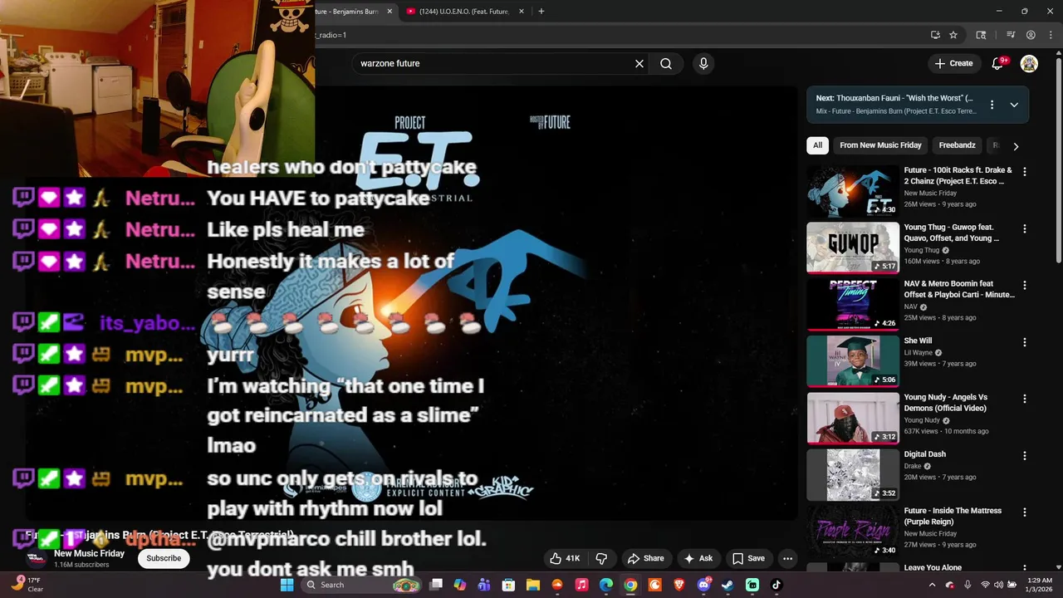Bookmark this page with the star icon
1063x598 pixels.
click(x=953, y=35)
